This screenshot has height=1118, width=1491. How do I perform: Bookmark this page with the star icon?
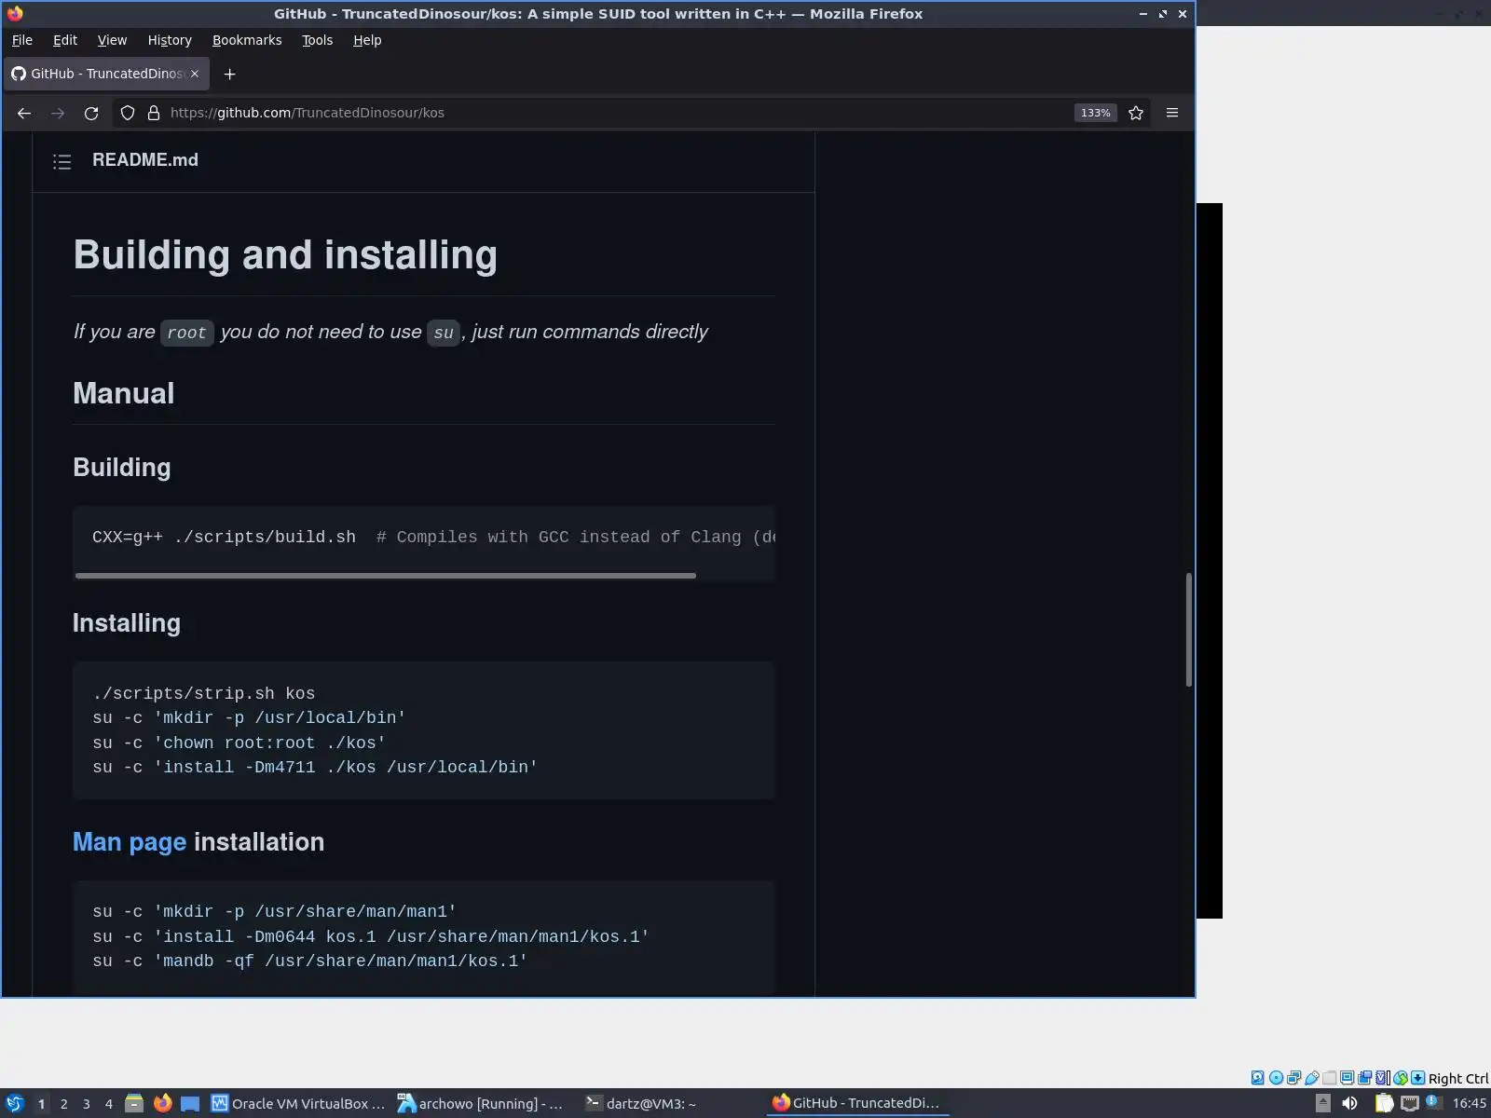pos(1136,113)
